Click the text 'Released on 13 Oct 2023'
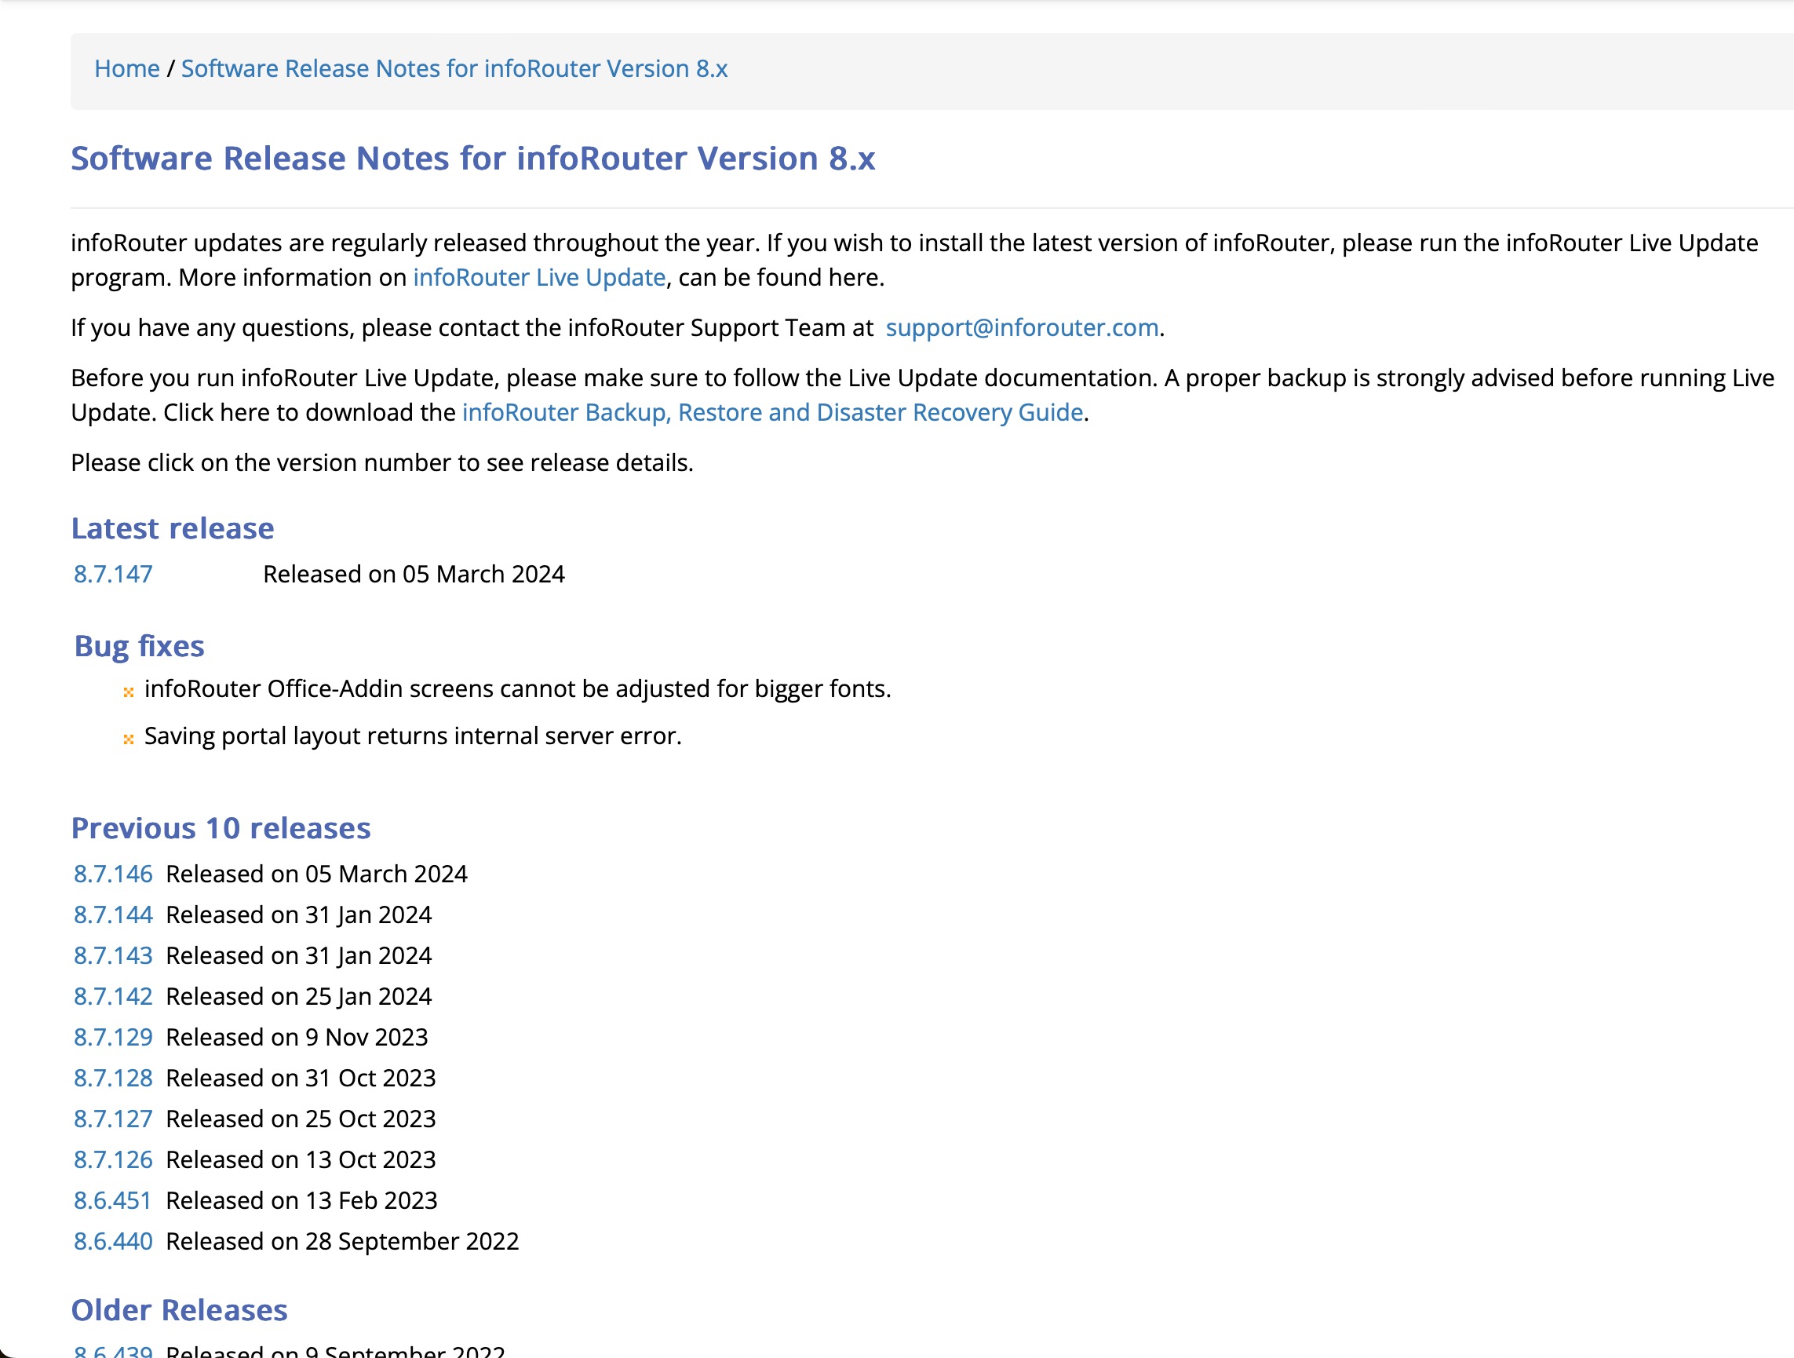The image size is (1794, 1358). (301, 1160)
